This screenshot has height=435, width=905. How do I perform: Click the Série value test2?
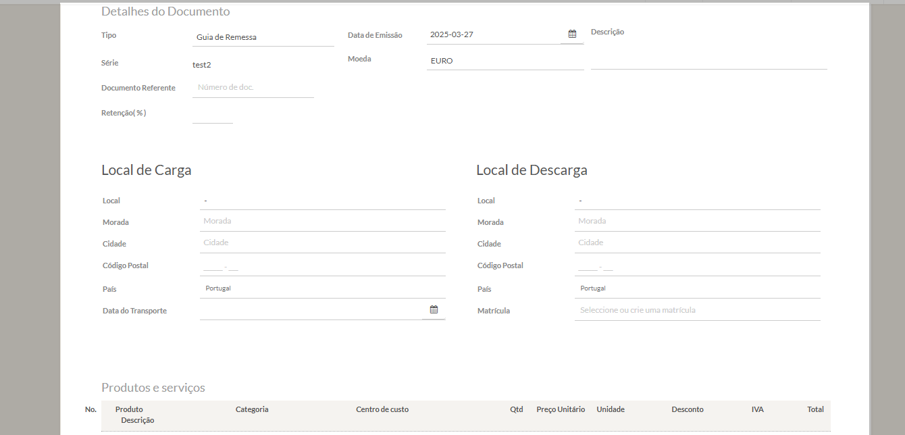pyautogui.click(x=202, y=65)
